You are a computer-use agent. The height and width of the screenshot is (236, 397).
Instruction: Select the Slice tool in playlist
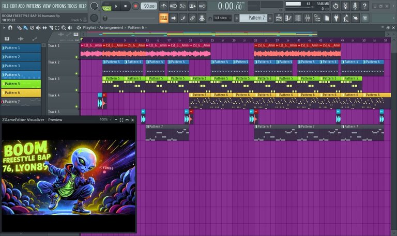coord(51,27)
